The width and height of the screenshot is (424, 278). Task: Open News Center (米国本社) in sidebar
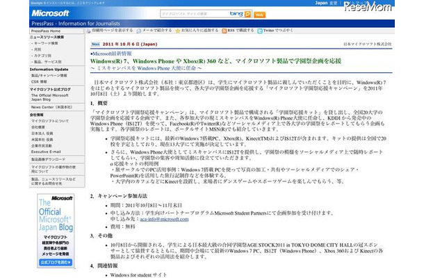[x=51, y=107]
